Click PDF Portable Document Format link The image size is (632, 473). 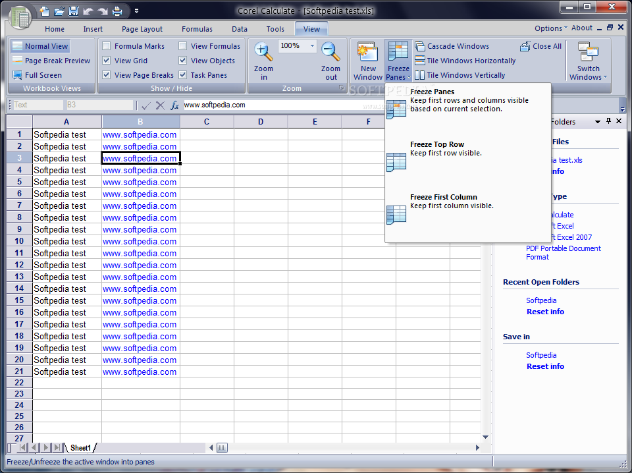[x=563, y=253]
